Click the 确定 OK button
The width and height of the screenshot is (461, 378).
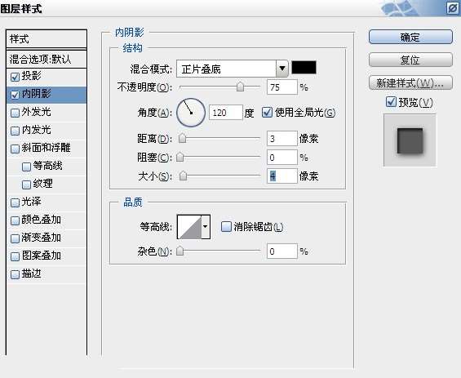410,37
